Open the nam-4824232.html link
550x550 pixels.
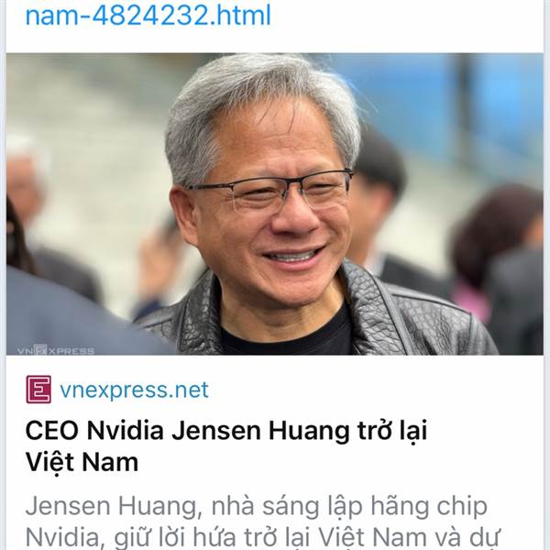[x=148, y=15]
